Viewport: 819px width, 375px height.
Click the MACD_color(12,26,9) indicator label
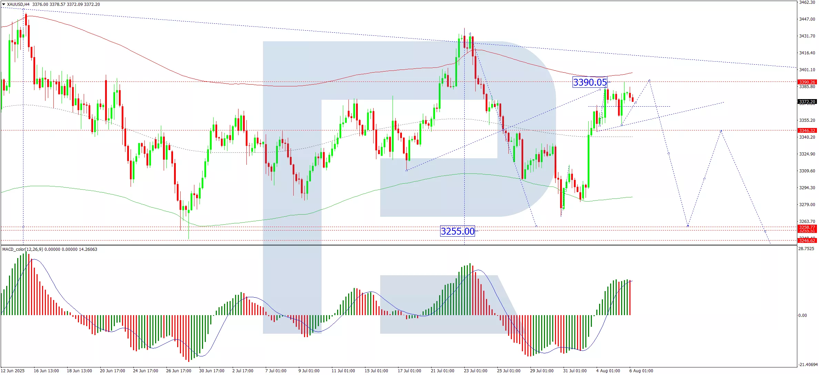point(23,249)
